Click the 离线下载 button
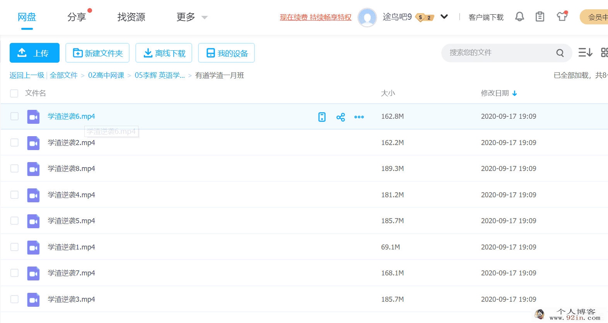Image resolution: width=608 pixels, height=323 pixels. pyautogui.click(x=164, y=53)
